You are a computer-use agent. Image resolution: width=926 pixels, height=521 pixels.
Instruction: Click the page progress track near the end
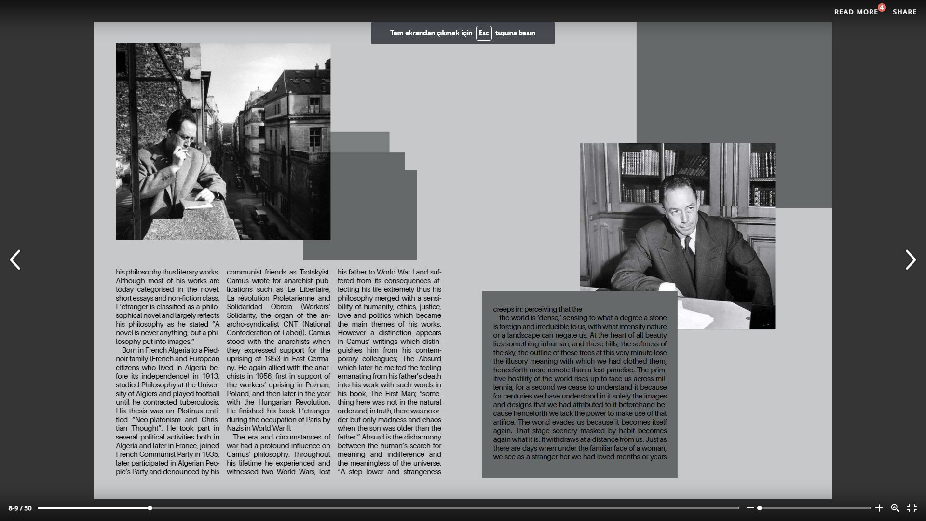click(723, 508)
